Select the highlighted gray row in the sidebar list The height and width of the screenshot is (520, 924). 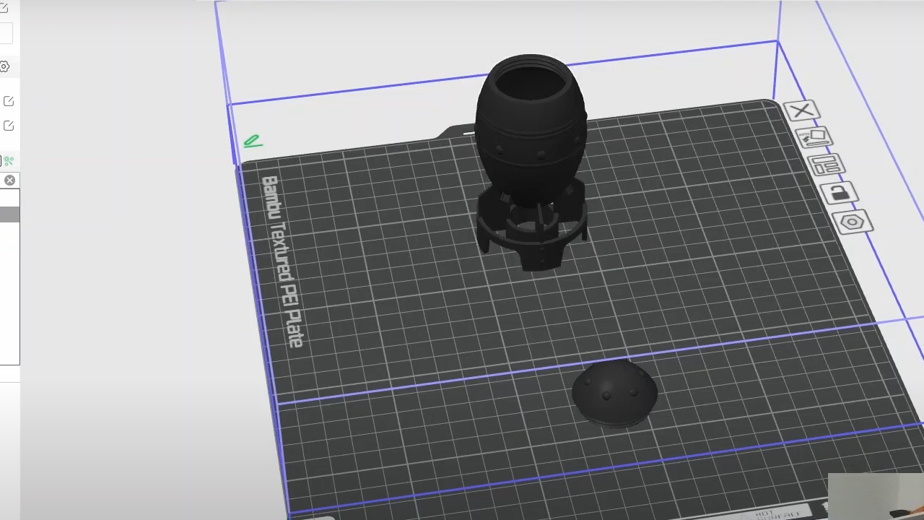[9, 214]
